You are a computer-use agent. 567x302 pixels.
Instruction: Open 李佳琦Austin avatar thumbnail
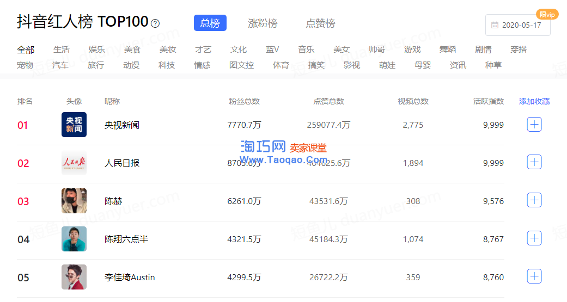coord(74,277)
